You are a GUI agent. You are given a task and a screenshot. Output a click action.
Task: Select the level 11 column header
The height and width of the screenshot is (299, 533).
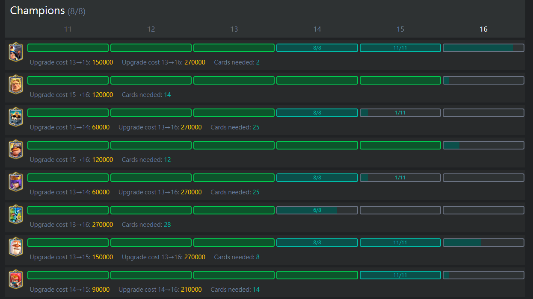click(x=68, y=29)
